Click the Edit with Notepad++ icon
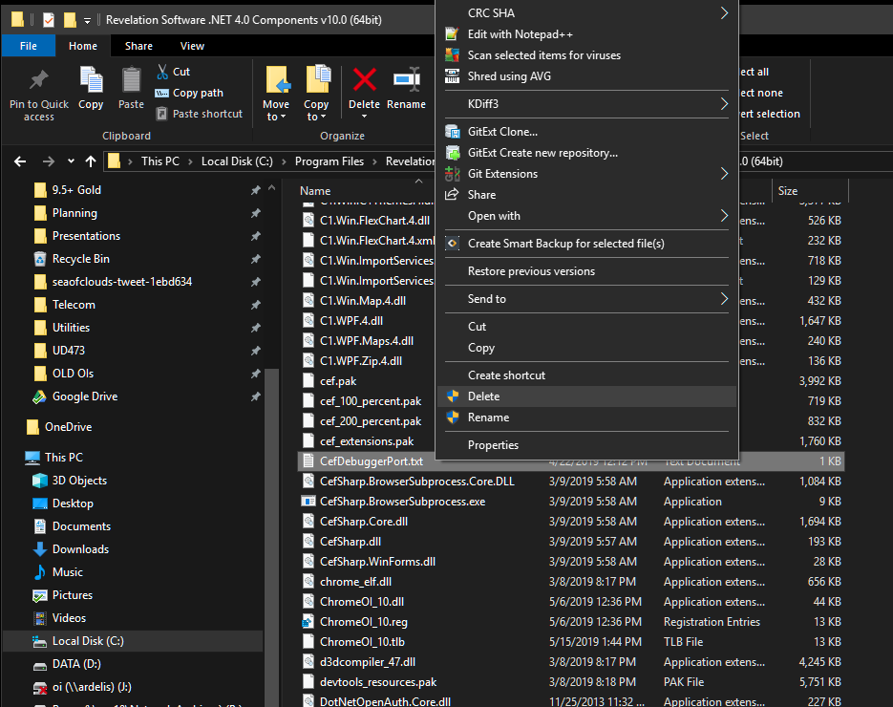Viewport: 893px width, 707px height. point(452,34)
